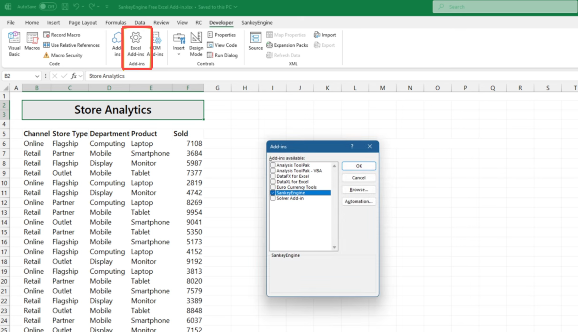Check the Analysis ToolPak - VBA checkbox
This screenshot has width=578, height=332.
273,170
